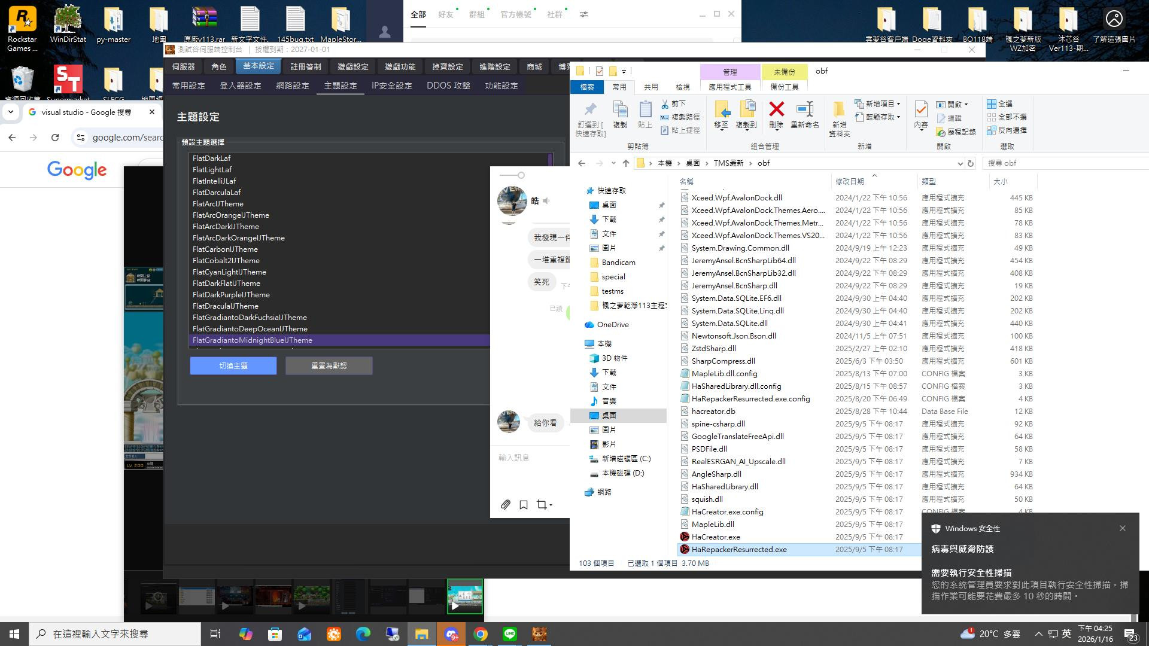Click the 重置為默認 reset button
Viewport: 1149px width, 646px height.
click(x=329, y=366)
